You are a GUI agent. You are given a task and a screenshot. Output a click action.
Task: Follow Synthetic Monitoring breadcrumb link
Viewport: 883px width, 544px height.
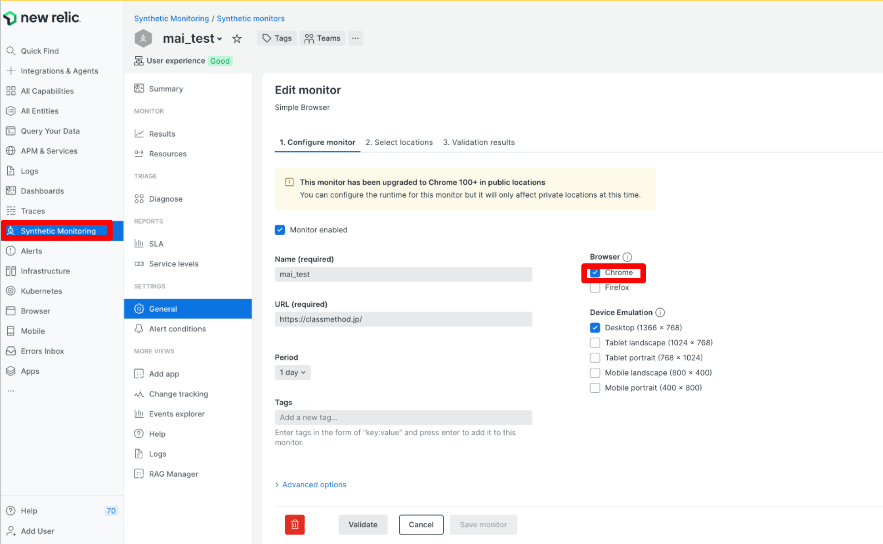click(x=171, y=19)
